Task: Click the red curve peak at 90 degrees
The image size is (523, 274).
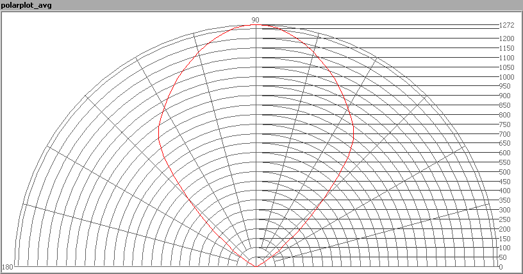Action: click(256, 26)
